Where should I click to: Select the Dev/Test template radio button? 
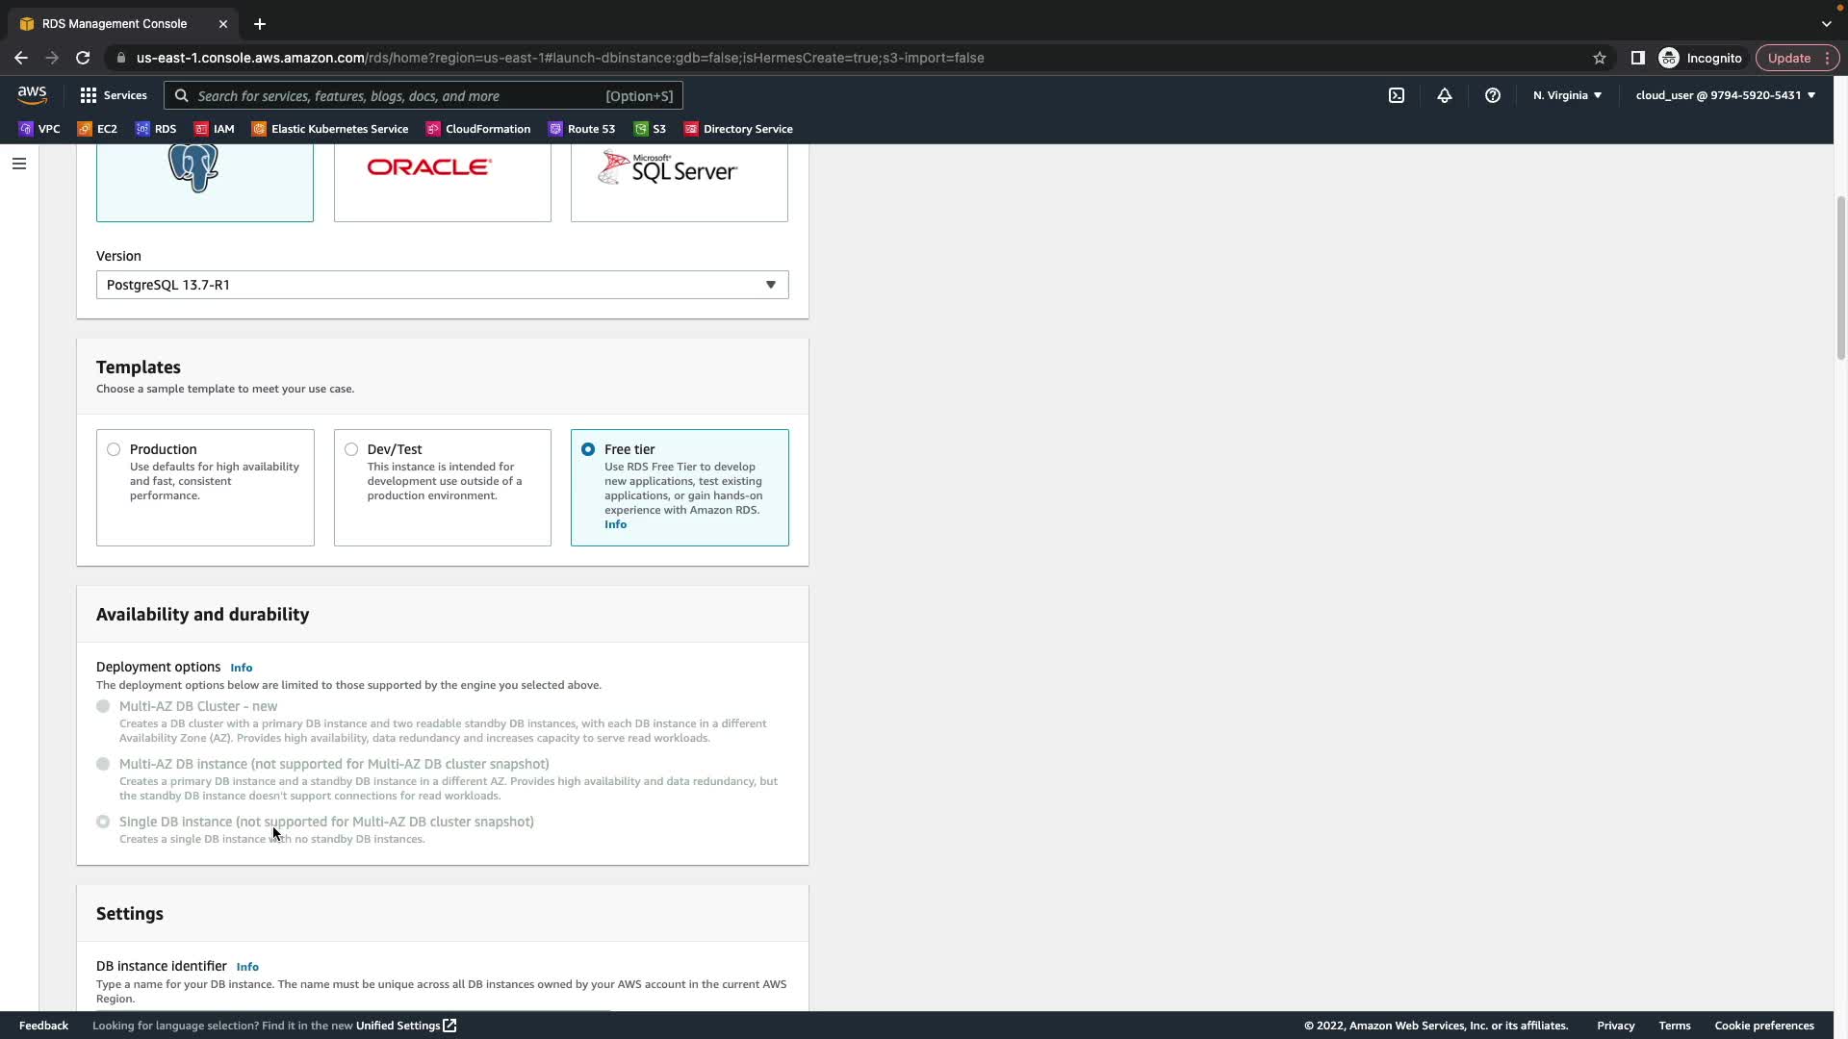pos(351,449)
